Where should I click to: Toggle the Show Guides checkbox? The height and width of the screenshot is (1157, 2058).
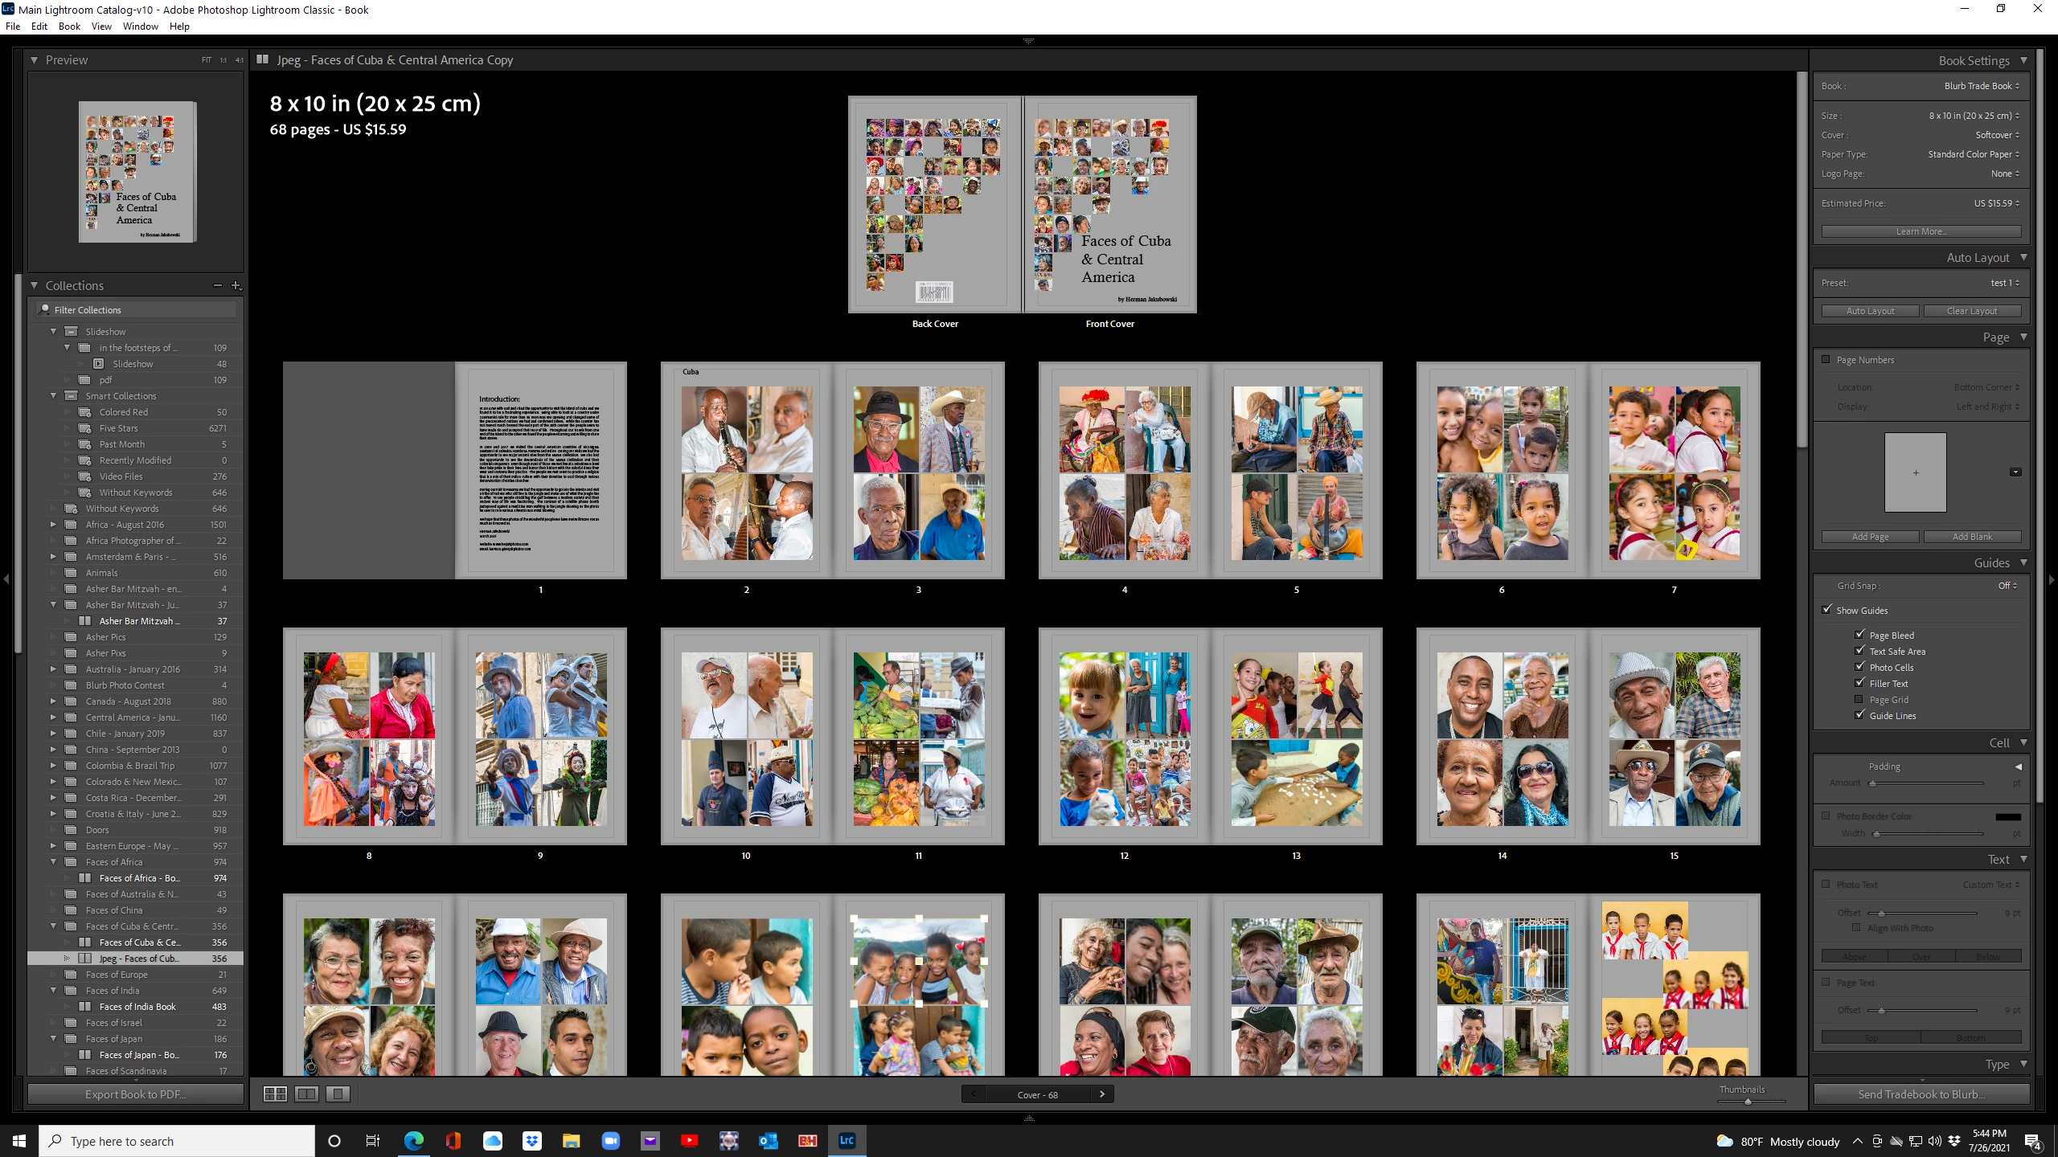pos(1826,610)
